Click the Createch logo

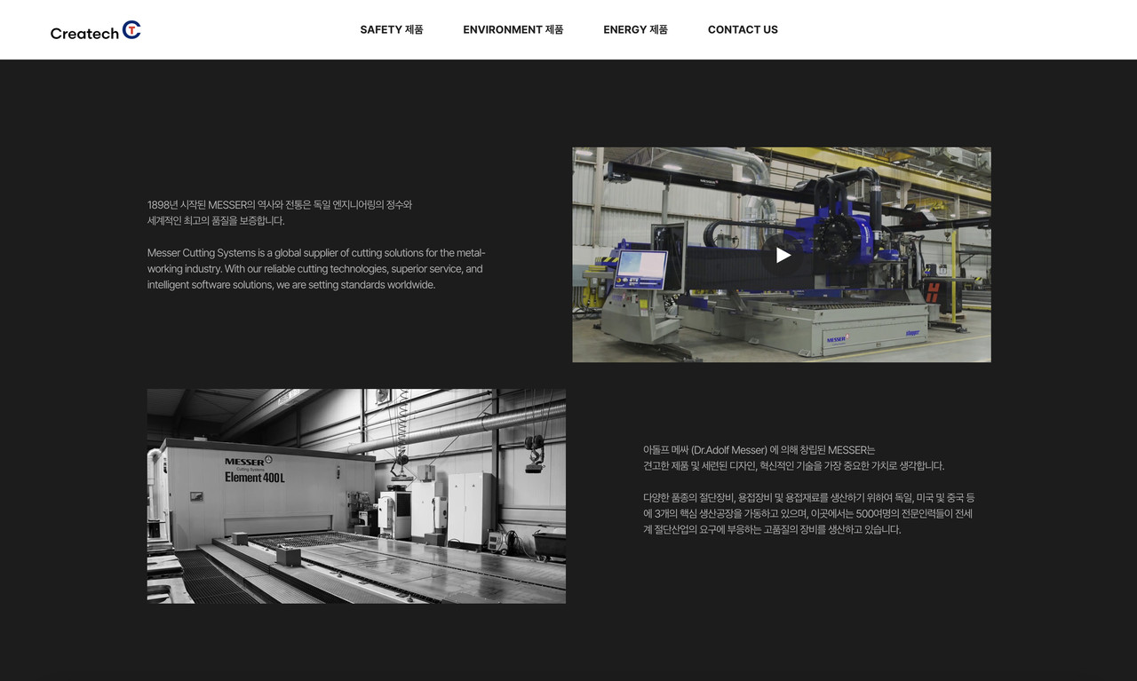pyautogui.click(x=96, y=30)
